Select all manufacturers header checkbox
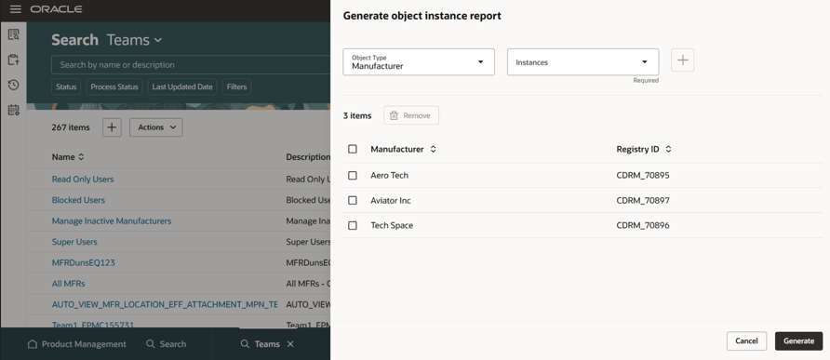Image resolution: width=830 pixels, height=360 pixels. click(353, 149)
